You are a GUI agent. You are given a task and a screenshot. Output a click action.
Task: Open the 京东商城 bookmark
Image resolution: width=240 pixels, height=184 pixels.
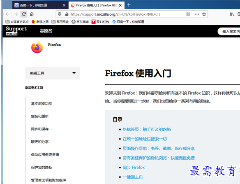click(80, 22)
